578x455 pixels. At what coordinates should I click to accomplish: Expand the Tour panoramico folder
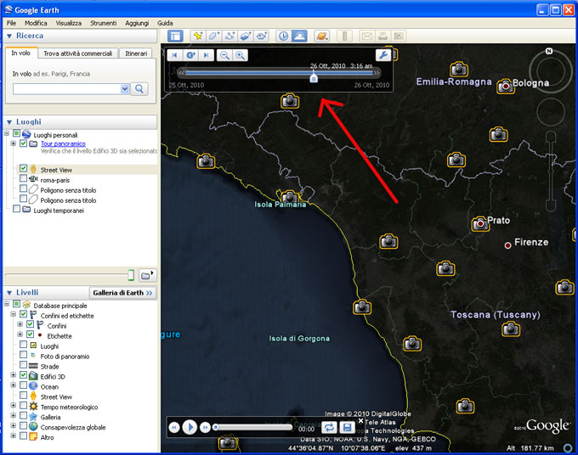(14, 143)
